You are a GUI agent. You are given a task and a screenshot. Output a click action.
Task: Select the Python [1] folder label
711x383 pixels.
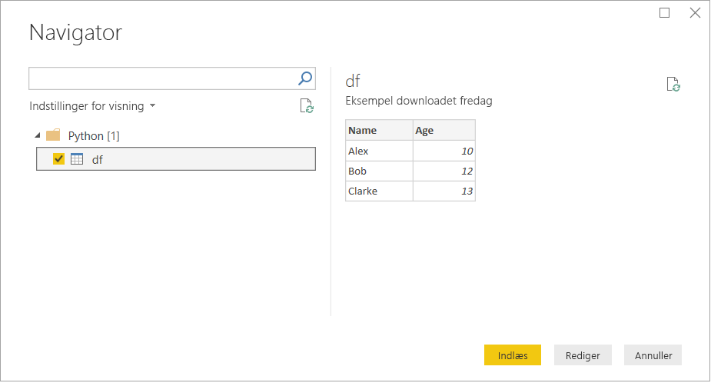[94, 136]
